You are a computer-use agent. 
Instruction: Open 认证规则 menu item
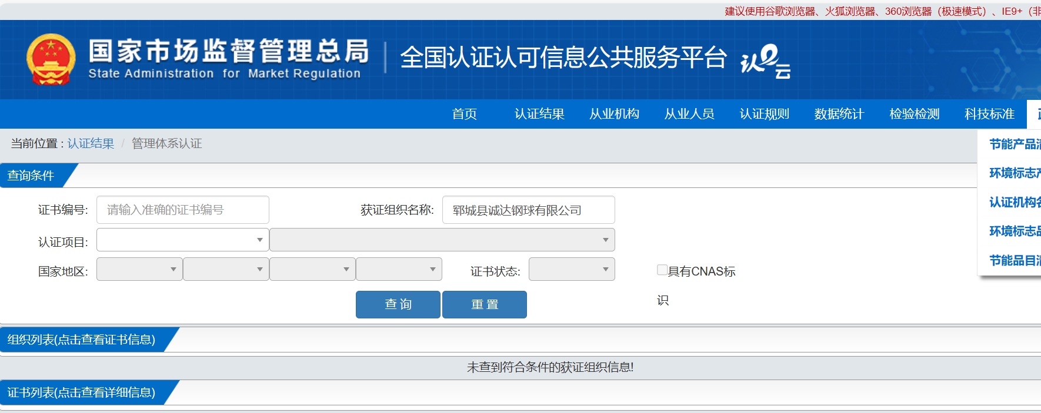(x=765, y=114)
